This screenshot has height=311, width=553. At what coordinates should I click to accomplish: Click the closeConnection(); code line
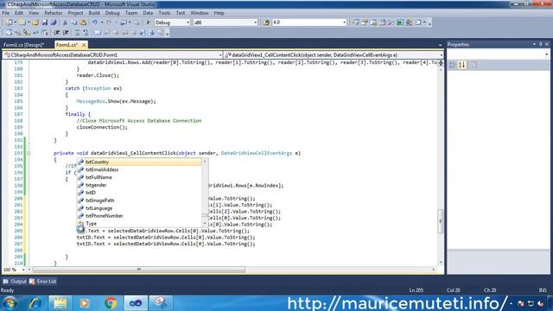102,127
